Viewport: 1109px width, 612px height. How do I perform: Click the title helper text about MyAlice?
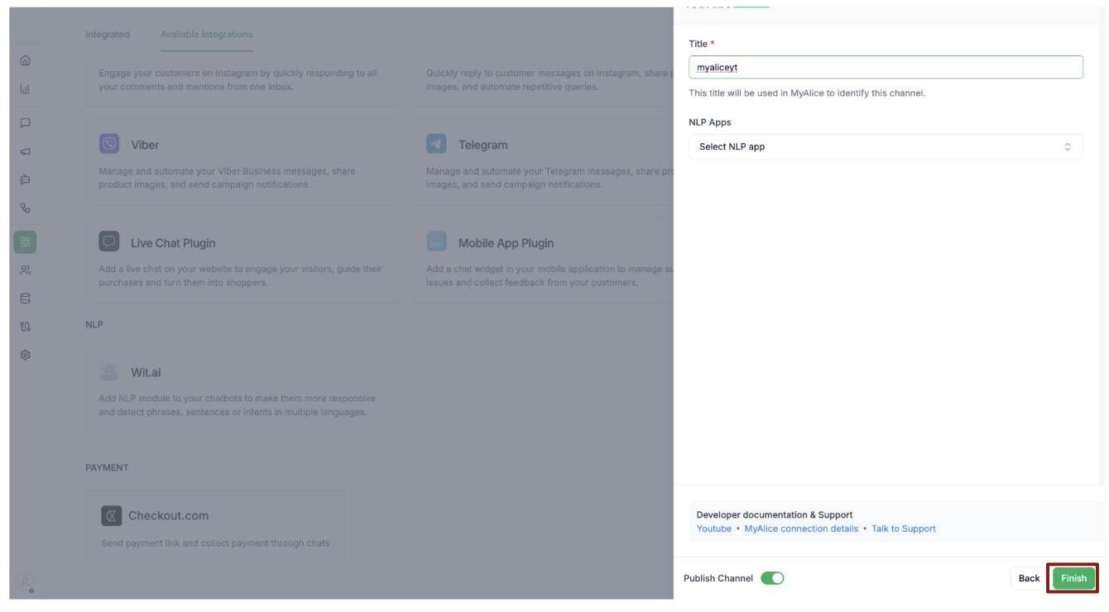click(807, 93)
